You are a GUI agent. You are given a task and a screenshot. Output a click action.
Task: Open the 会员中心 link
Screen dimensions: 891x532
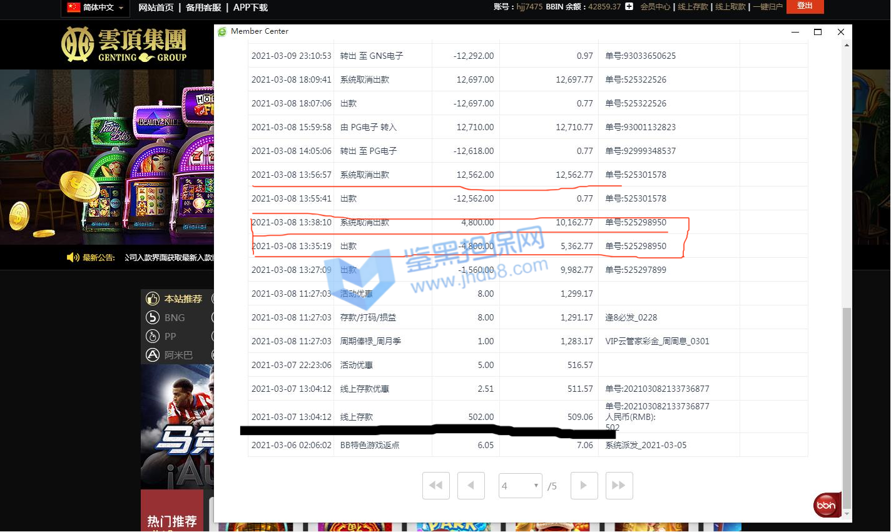coord(654,7)
